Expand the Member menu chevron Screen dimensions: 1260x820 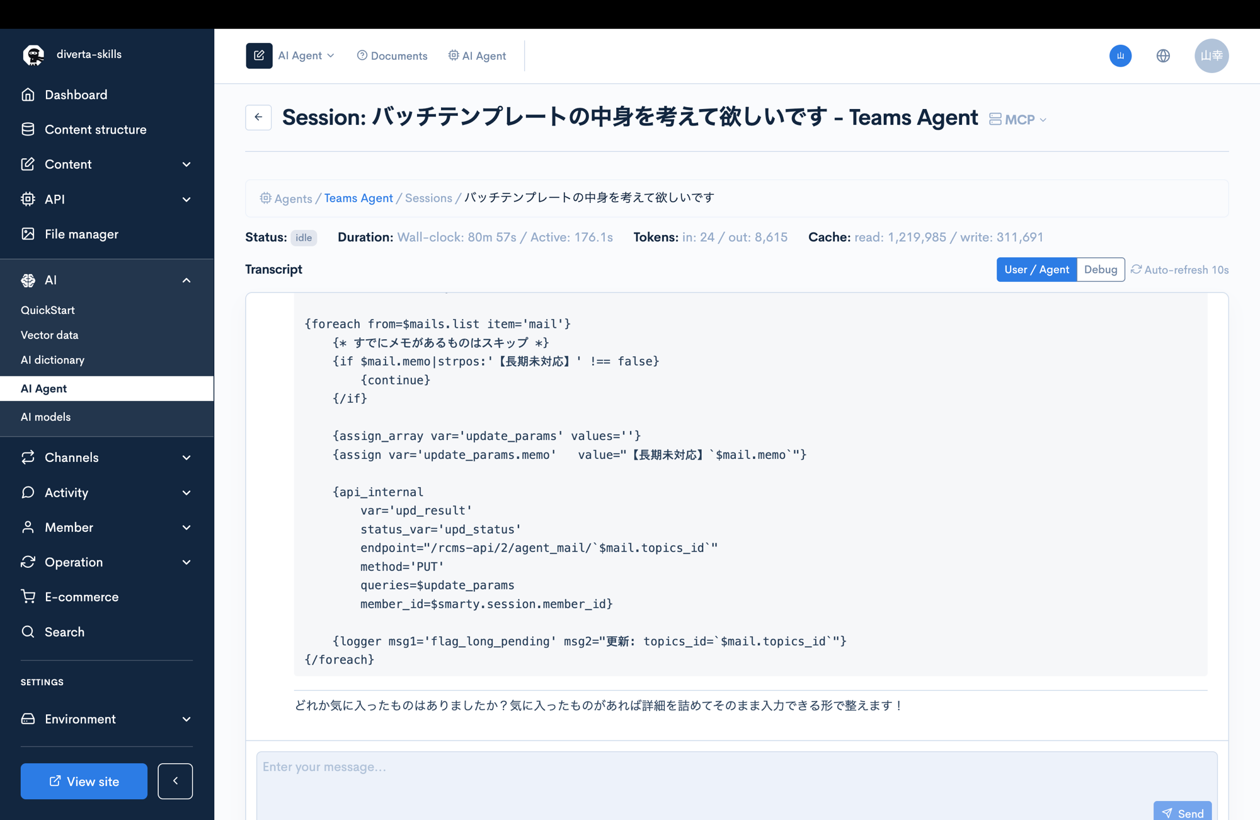(x=186, y=527)
